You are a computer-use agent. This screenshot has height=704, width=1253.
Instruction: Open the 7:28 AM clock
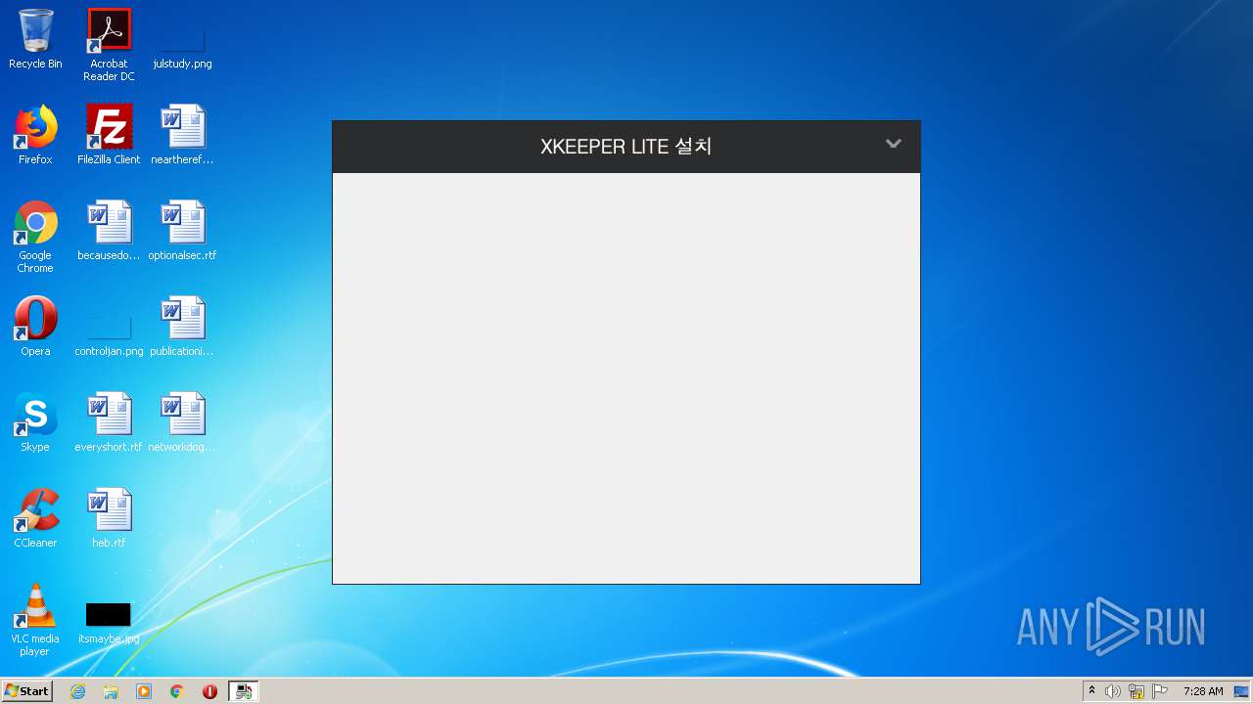(1203, 691)
